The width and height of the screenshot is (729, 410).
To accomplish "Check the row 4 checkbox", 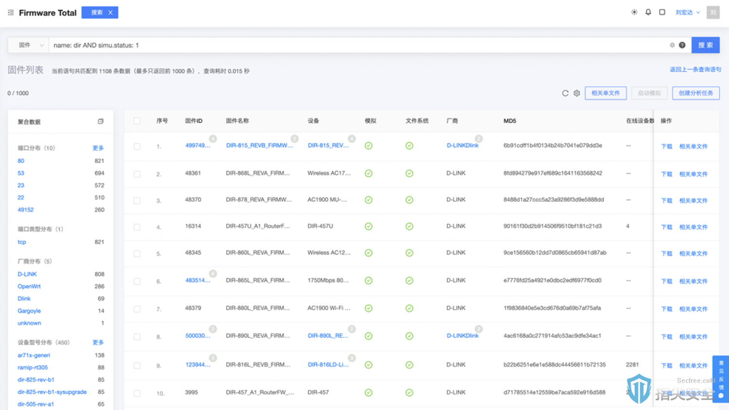I will (137, 227).
